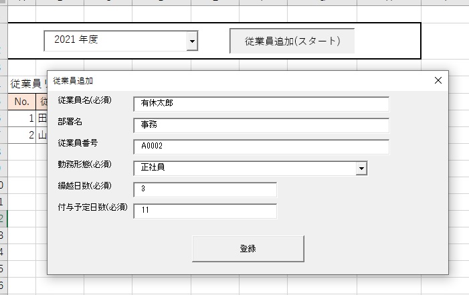Select the cell with number 1 under No.

(x=21, y=118)
